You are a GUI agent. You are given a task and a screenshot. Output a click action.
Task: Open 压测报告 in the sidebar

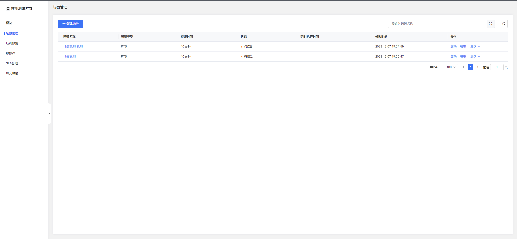[12, 43]
